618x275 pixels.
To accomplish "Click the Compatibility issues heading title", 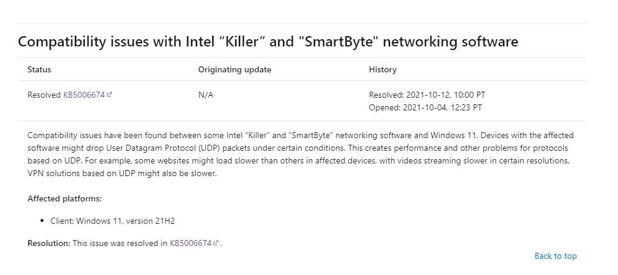I will (268, 42).
